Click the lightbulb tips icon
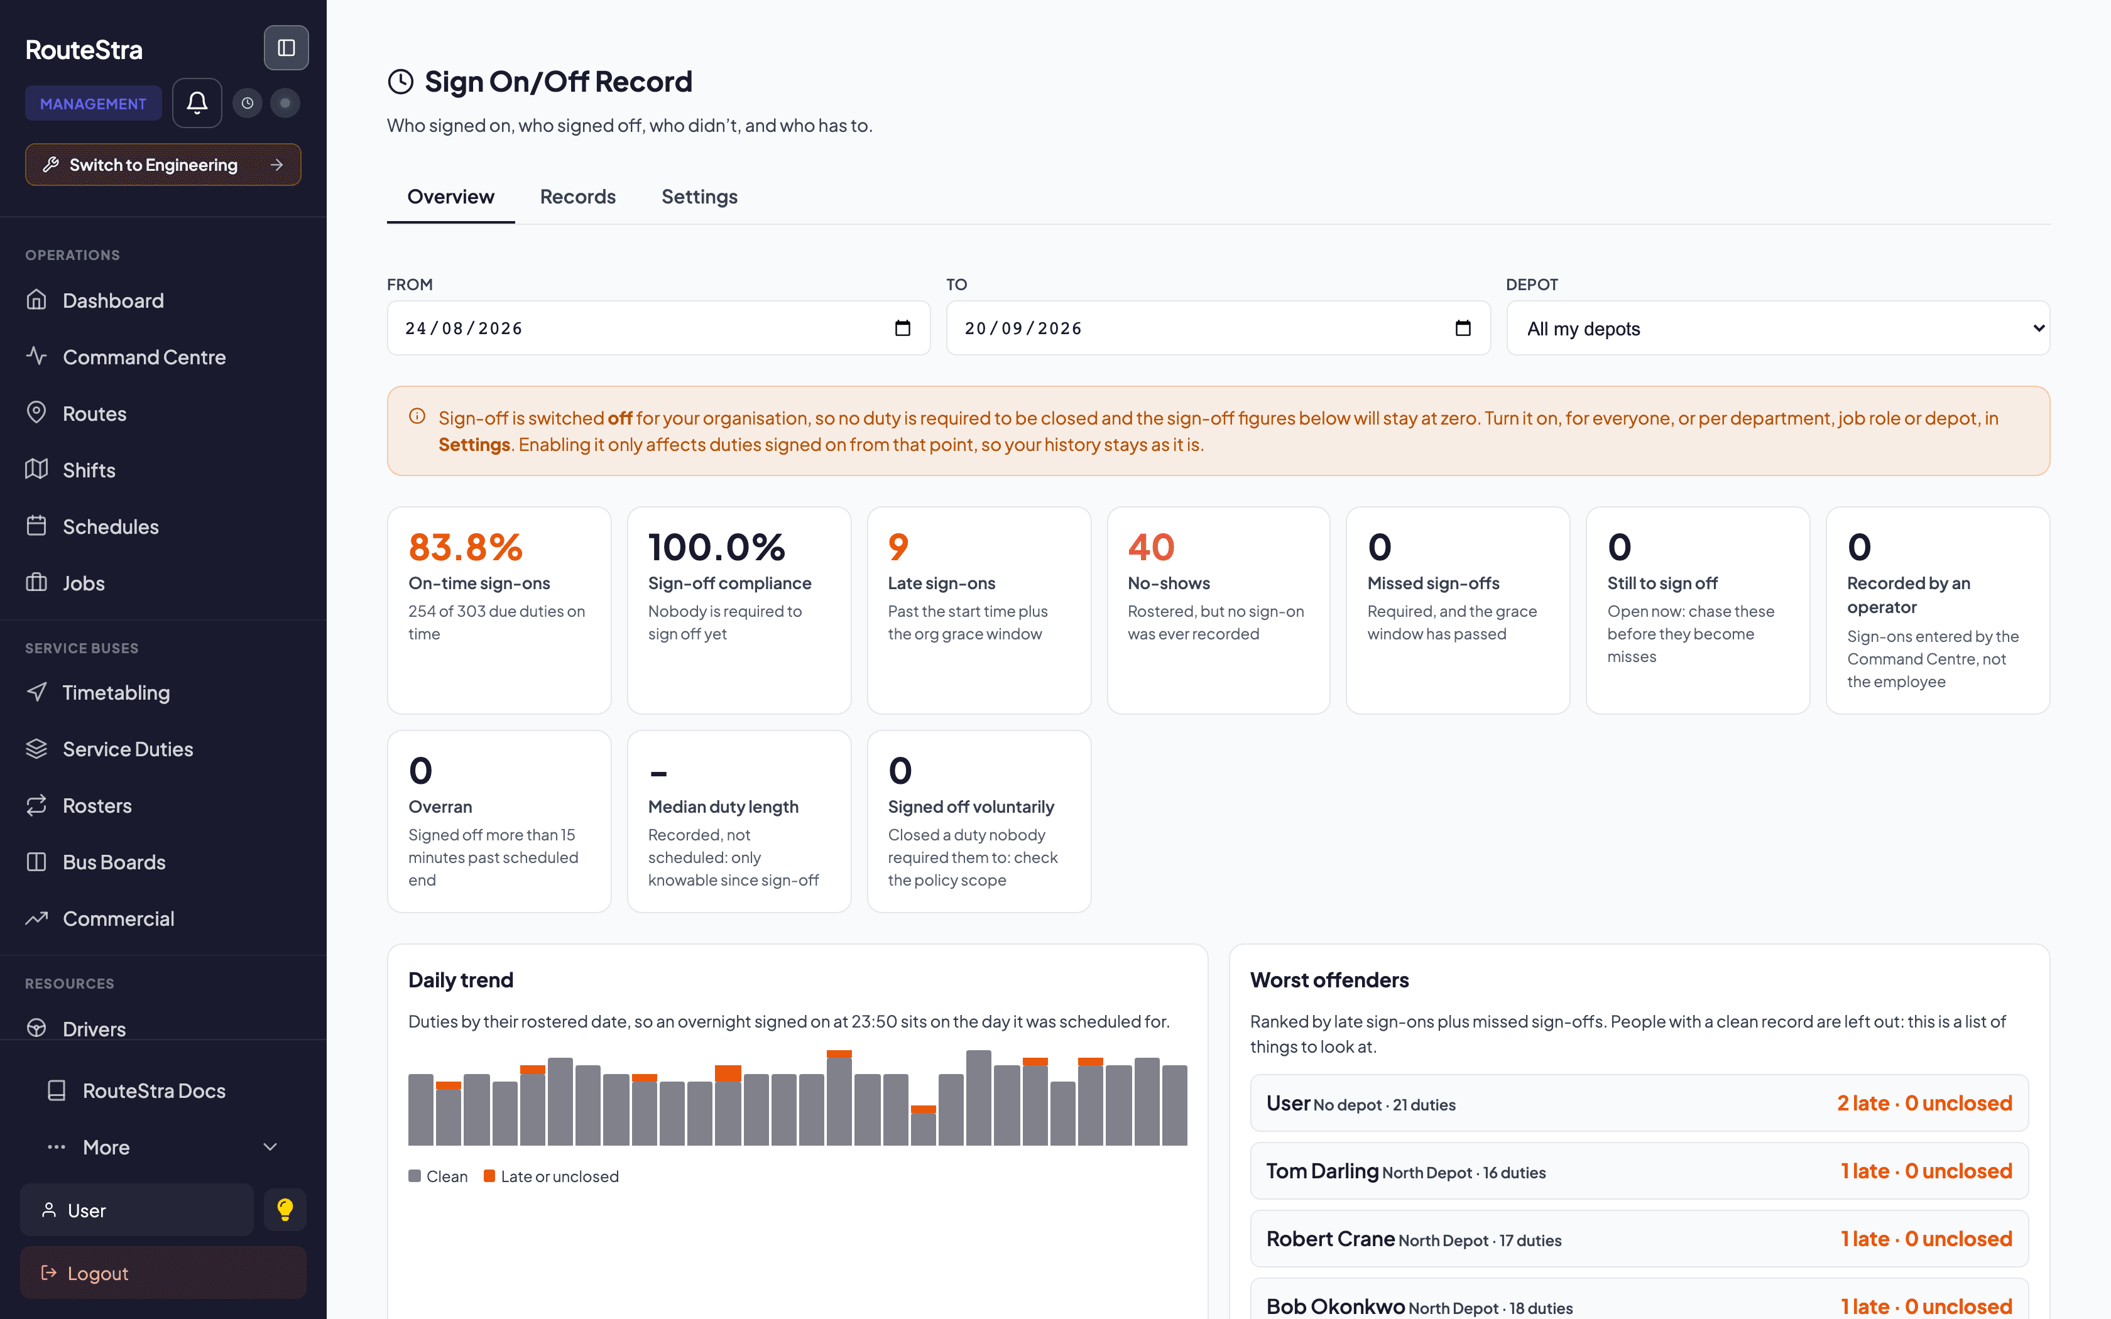The width and height of the screenshot is (2111, 1319). 285,1209
